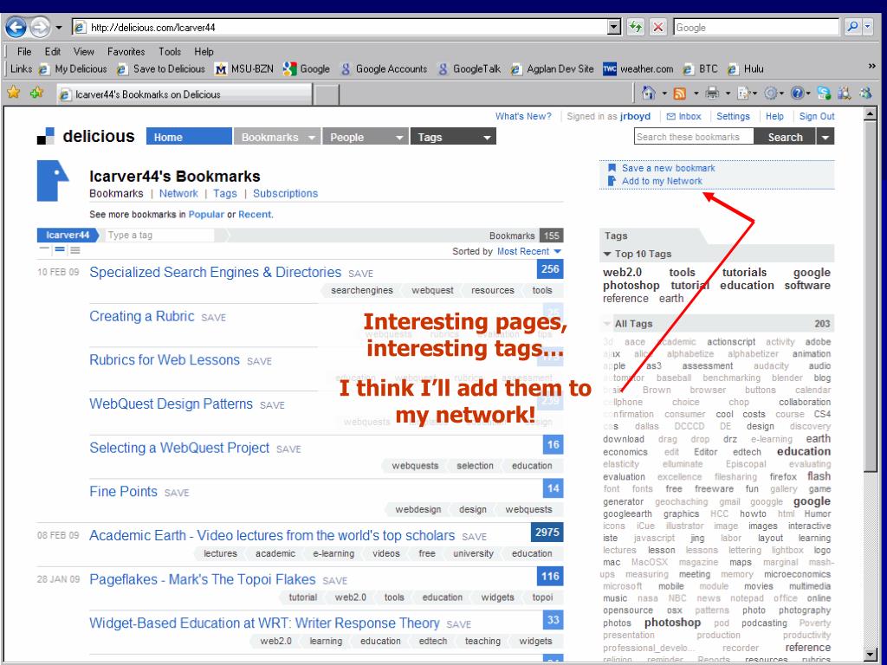Collapse the All Tags section
The height and width of the screenshot is (665, 887).
coord(607,324)
